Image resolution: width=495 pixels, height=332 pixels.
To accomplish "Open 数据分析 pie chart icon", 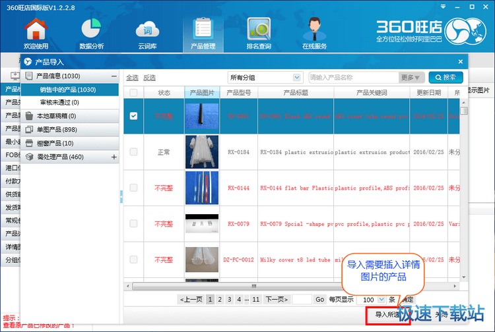I will [91, 28].
